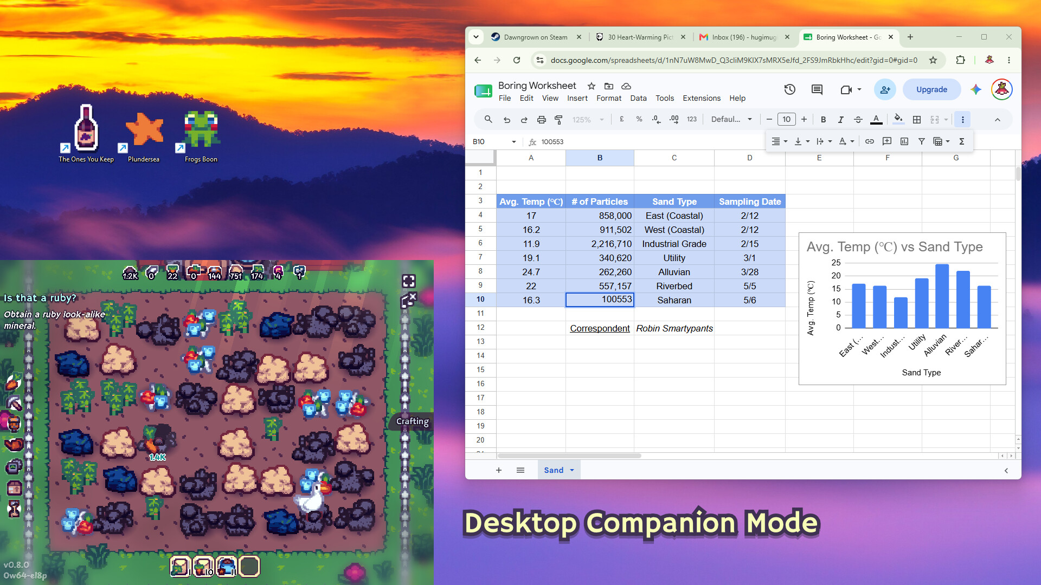Screen dimensions: 1041x585
Task: Add a comment via toolbar icon
Action: 887,141
